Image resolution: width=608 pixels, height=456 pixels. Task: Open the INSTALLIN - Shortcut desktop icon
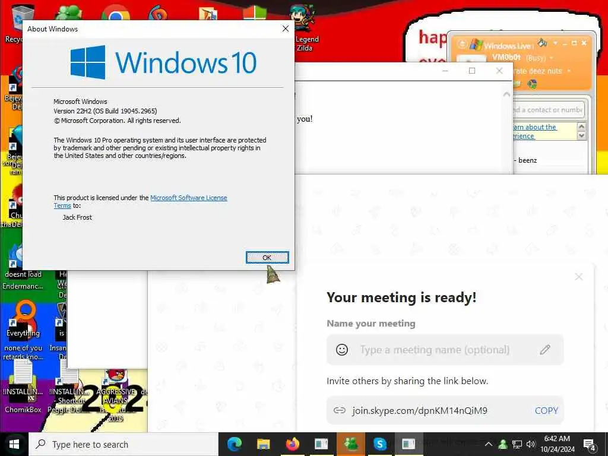[x=69, y=382]
